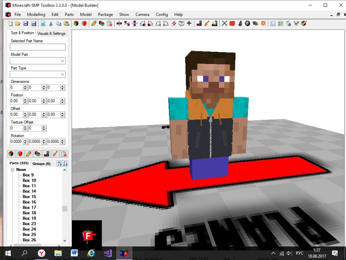The width and height of the screenshot is (346, 260).
Task: Click the cannon icon in the toolbar
Action: 255,23
